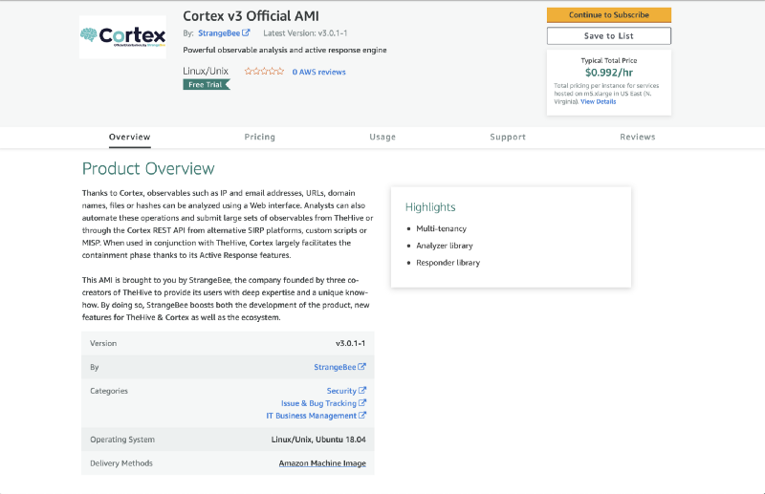
Task: Click the View Details pricing link
Action: 599,101
